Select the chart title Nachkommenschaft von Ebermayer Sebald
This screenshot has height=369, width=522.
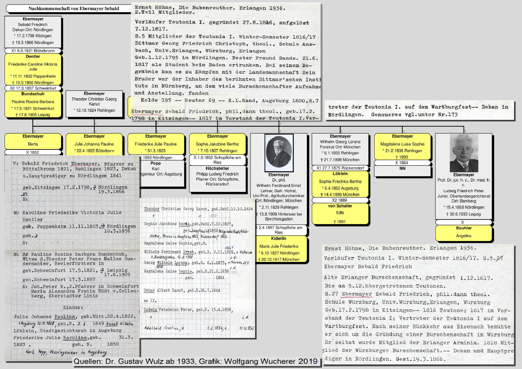pos(74,9)
